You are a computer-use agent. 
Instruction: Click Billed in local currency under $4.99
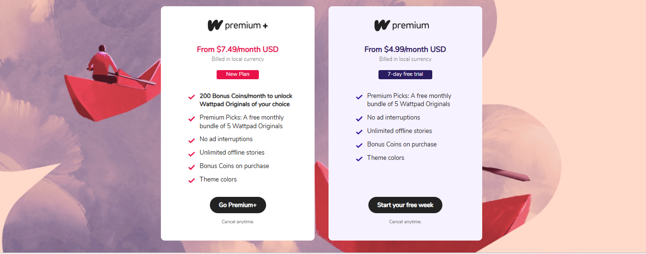coord(405,59)
